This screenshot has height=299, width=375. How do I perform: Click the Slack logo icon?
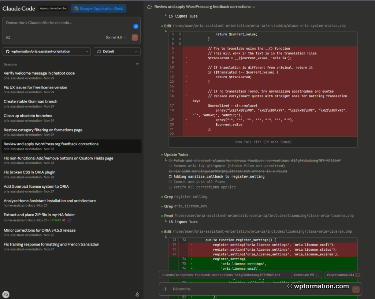76,9
